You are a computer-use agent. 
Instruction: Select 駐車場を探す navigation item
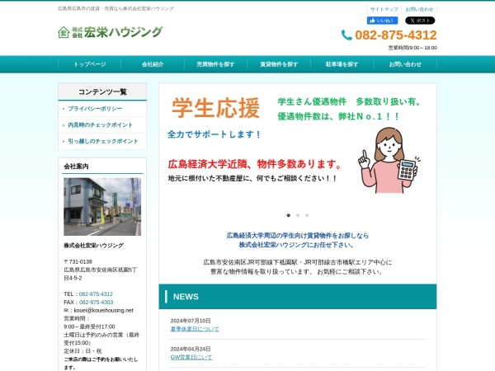tap(342, 64)
